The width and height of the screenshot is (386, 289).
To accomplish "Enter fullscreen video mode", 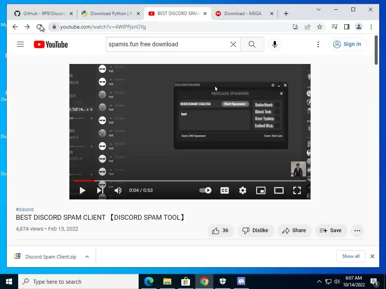I will 297,190.
